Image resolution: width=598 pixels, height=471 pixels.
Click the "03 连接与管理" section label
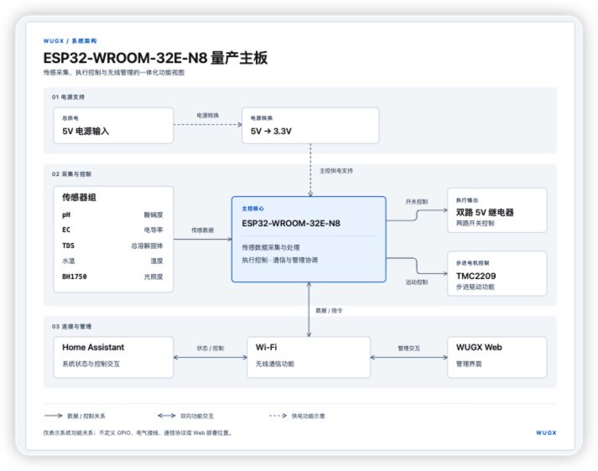(71, 327)
